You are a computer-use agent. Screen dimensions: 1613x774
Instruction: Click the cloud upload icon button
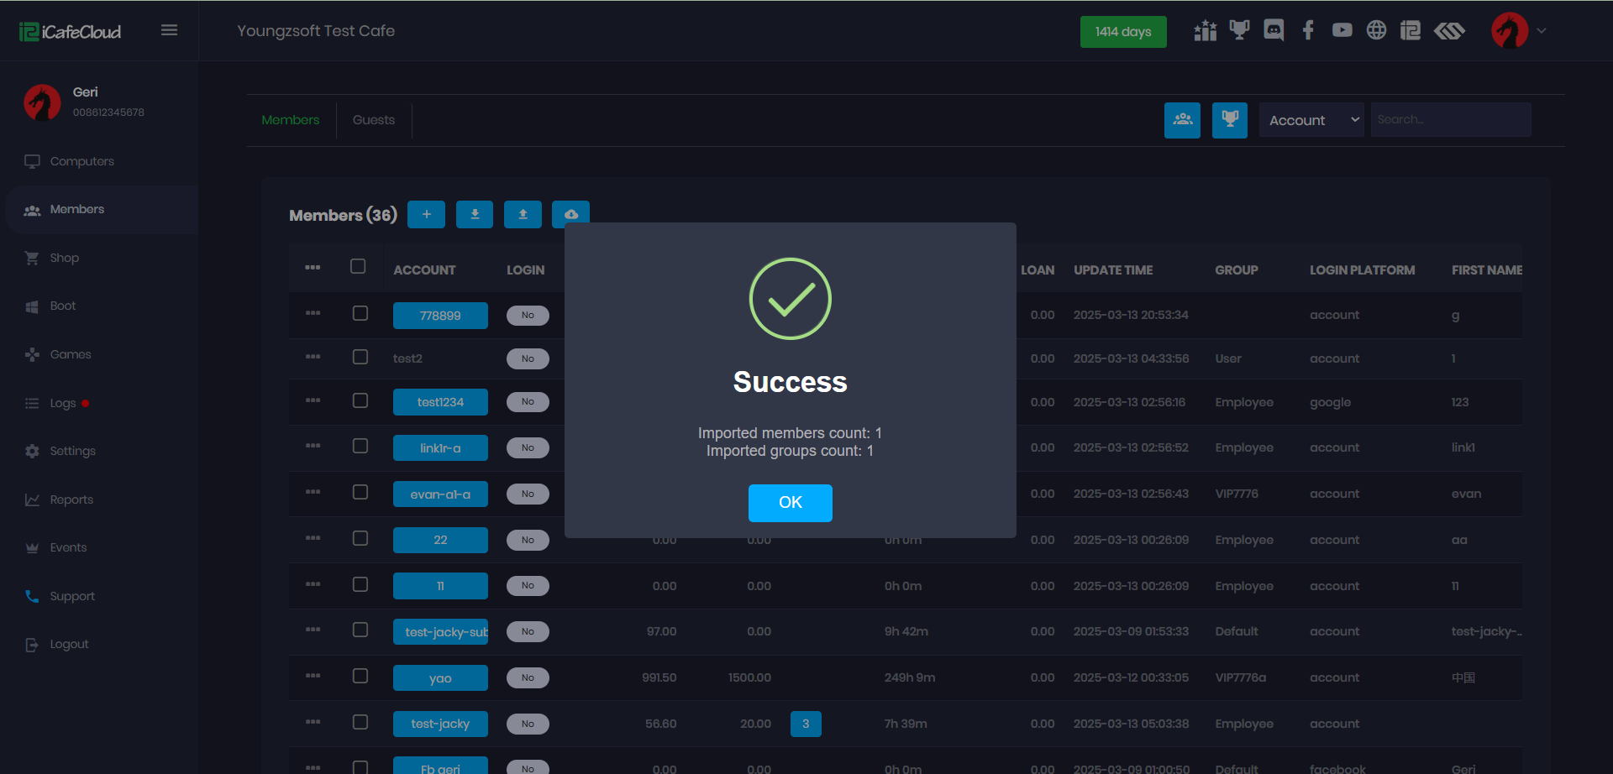pyautogui.click(x=570, y=214)
